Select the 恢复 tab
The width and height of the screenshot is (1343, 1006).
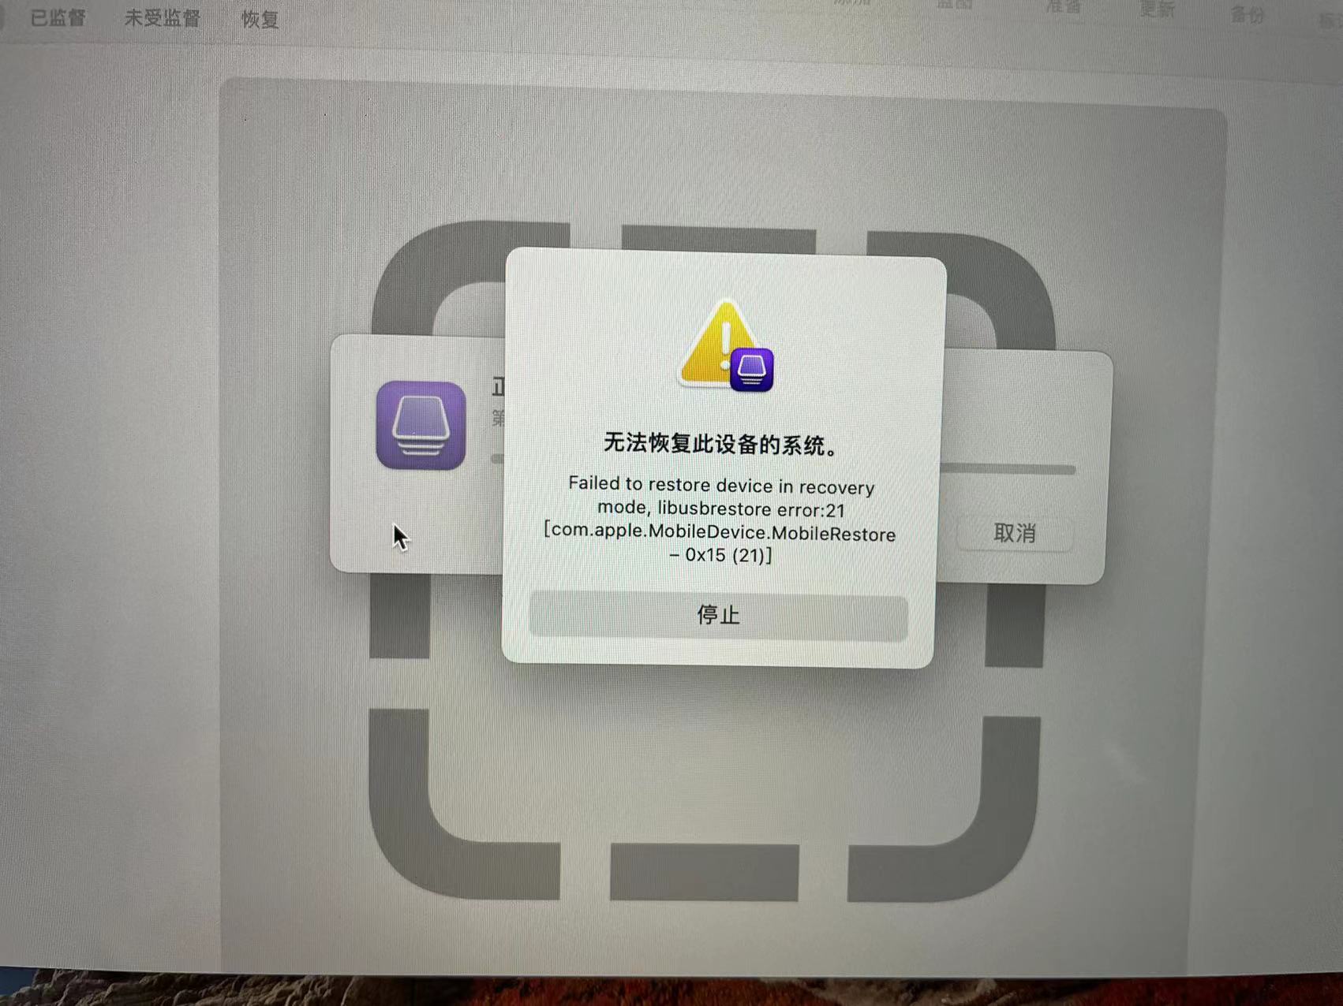click(260, 19)
